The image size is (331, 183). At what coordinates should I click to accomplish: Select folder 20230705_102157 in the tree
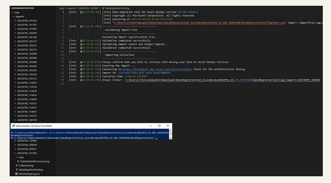click(27, 41)
